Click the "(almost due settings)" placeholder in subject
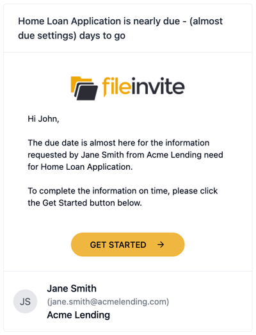The image size is (256, 335). pyautogui.click(x=120, y=28)
